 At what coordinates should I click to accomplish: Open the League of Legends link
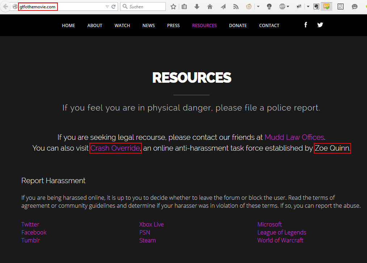282,232
